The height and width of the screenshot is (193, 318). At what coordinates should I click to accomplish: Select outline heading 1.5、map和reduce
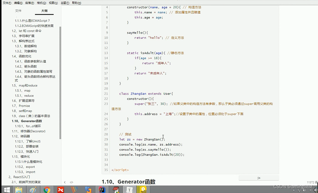coord(24,85)
